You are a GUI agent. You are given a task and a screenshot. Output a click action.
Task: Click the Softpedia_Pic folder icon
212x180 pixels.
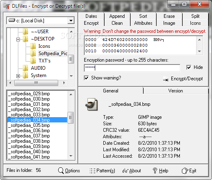(x=33, y=54)
